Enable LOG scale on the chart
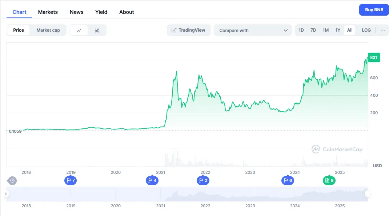The width and height of the screenshot is (389, 216). click(x=366, y=30)
